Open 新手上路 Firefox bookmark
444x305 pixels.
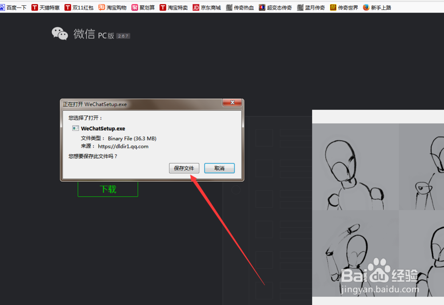[x=377, y=8]
